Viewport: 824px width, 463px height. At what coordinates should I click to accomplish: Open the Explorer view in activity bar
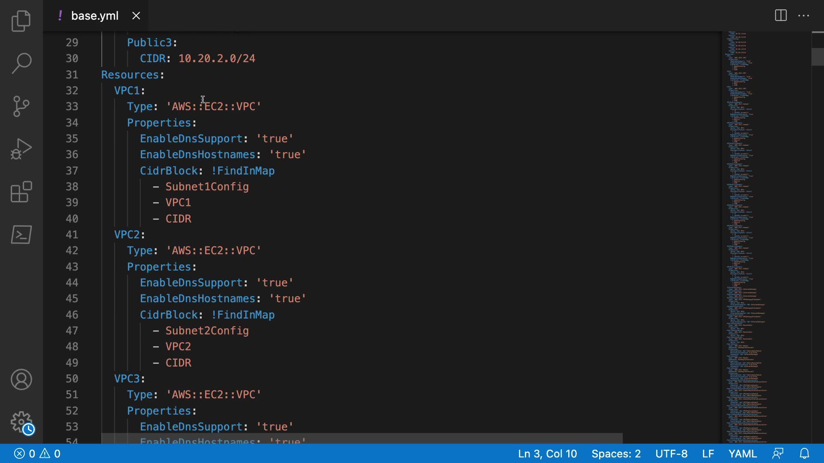coord(21,21)
